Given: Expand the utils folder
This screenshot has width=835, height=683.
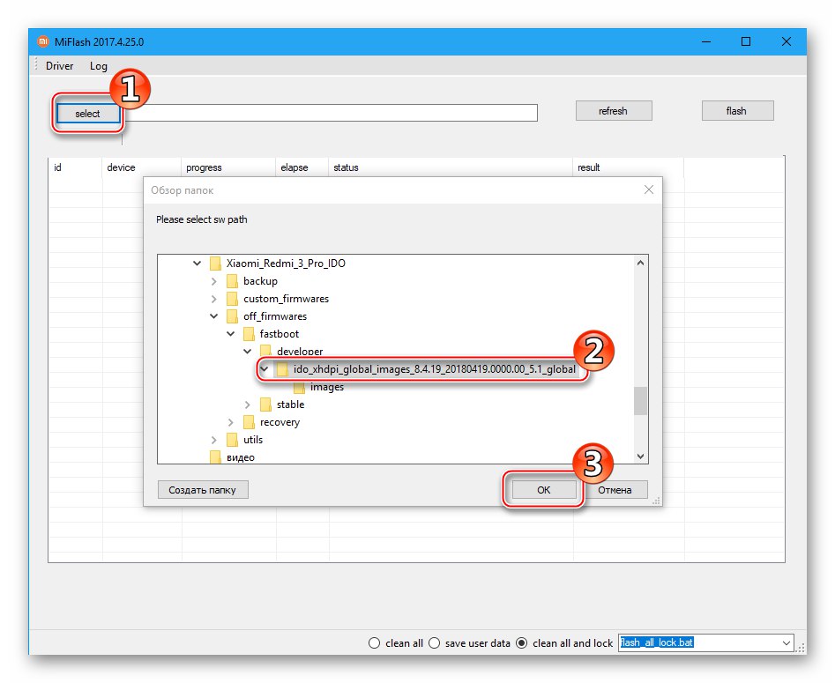Looking at the screenshot, I should [x=213, y=440].
